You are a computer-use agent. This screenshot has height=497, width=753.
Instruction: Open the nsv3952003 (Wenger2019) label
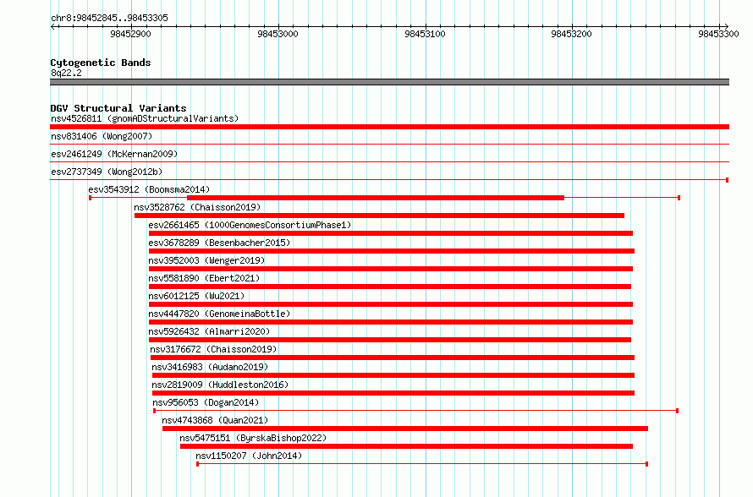206,260
